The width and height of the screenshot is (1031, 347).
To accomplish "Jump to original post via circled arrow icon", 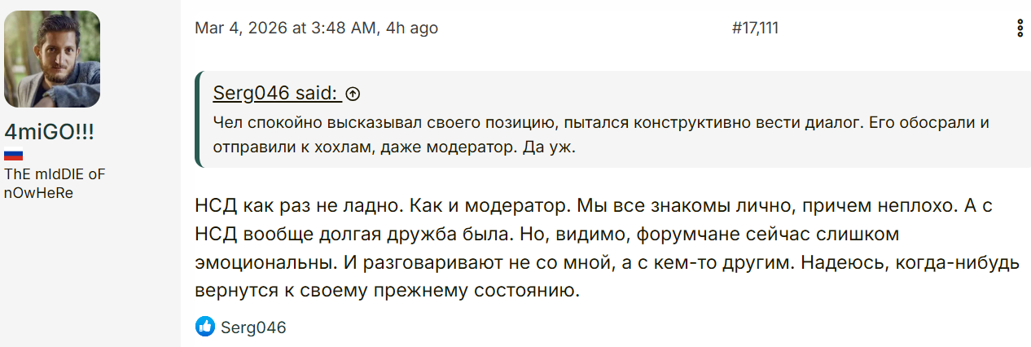I will pos(353,94).
